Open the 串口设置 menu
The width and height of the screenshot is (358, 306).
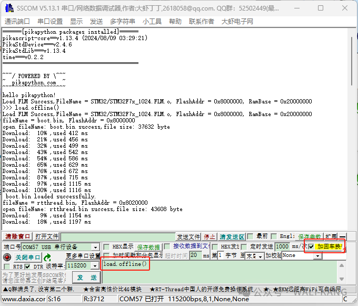point(50,22)
